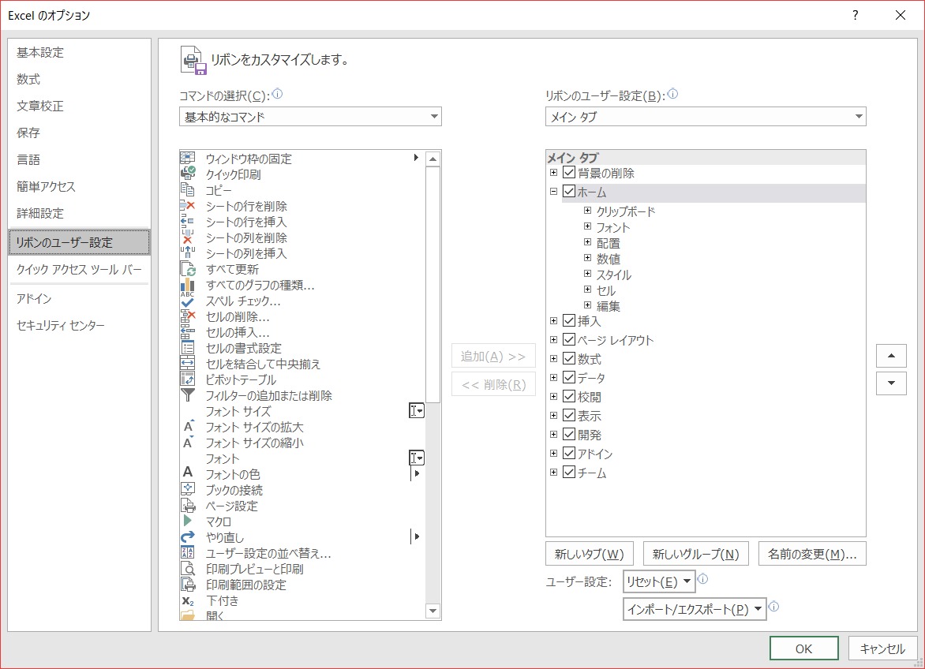Toggle the 校閲 tab checkbox
Viewport: 925px width, 669px height.
point(569,396)
